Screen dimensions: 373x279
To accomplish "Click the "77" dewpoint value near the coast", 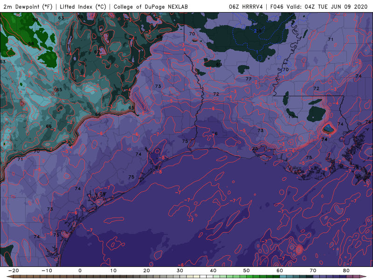I will (x=158, y=168).
